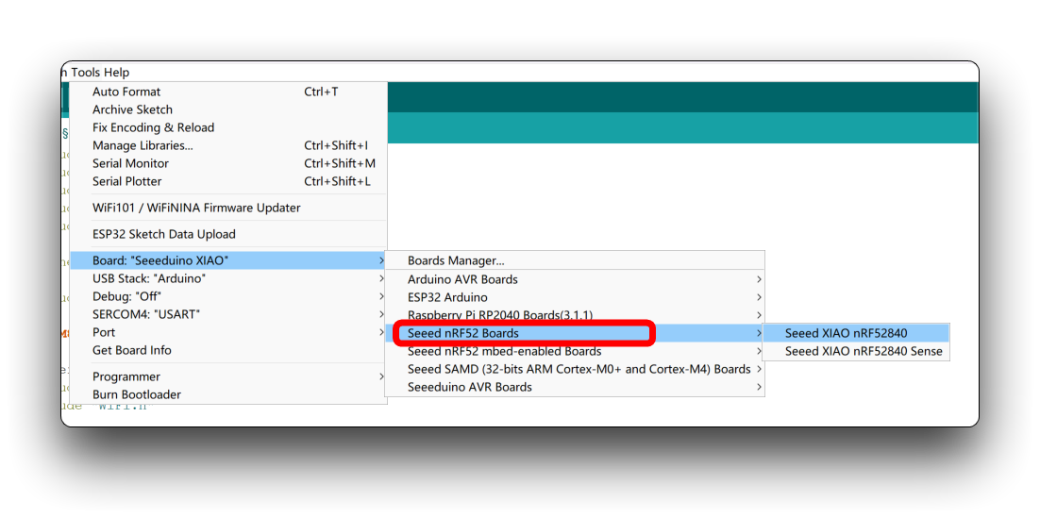
Task: Select Seeed XIAO nRF52840 Sense board
Action: (856, 352)
